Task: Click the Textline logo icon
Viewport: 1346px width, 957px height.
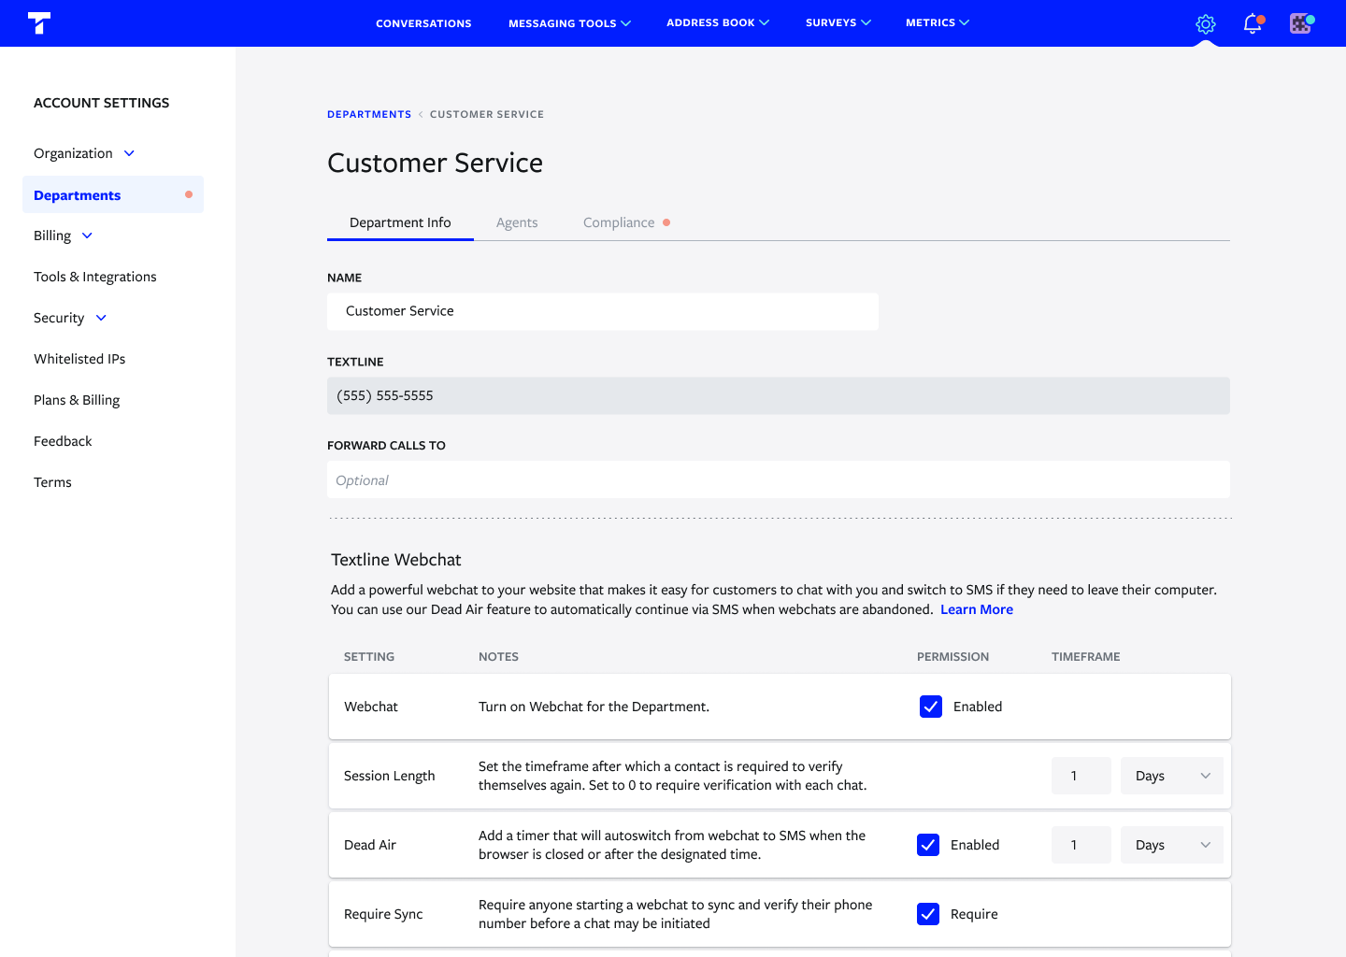Action: pos(39,22)
